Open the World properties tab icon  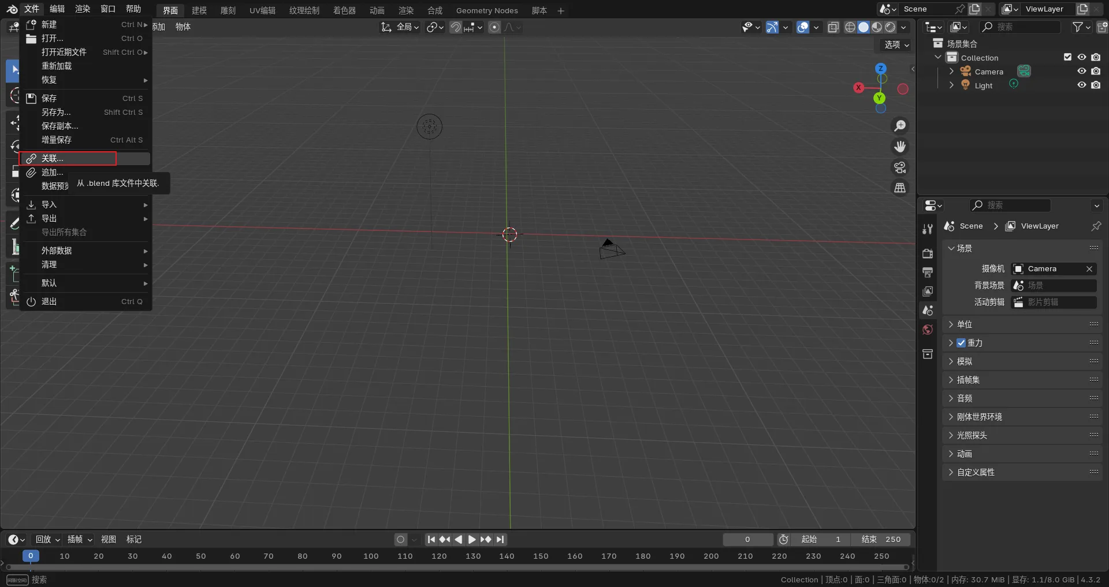tap(928, 330)
